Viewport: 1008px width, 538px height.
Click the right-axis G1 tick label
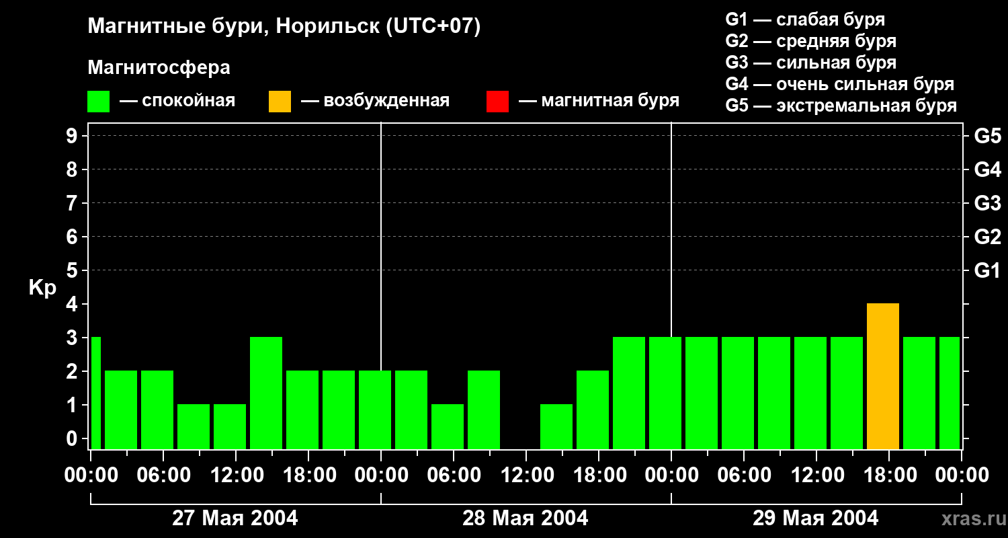click(987, 270)
